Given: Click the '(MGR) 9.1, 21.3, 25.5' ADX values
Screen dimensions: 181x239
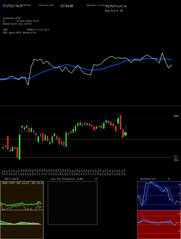Looking at the screenshot, I should [38, 30].
